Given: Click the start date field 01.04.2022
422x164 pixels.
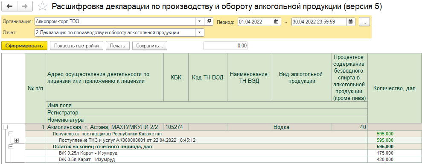Looking at the screenshot, I should pyautogui.click(x=255, y=22).
